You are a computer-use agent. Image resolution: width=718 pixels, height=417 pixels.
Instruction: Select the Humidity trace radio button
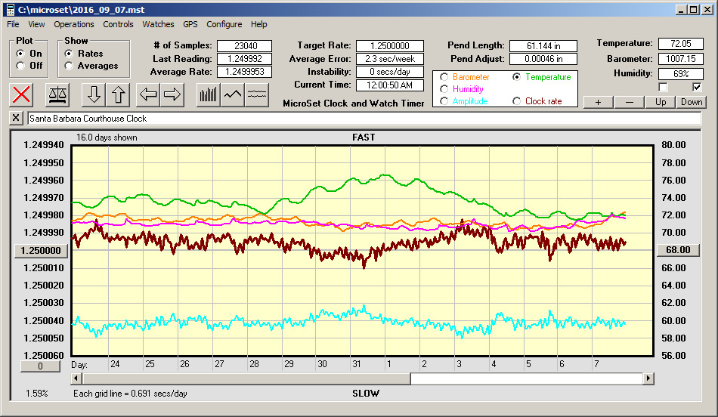[444, 89]
